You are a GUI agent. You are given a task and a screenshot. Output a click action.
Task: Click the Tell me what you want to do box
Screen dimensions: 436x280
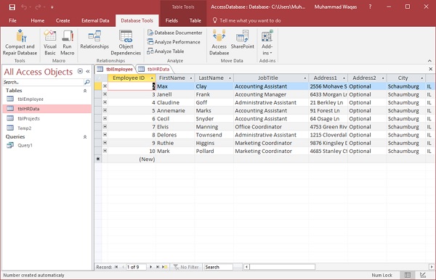(x=247, y=20)
